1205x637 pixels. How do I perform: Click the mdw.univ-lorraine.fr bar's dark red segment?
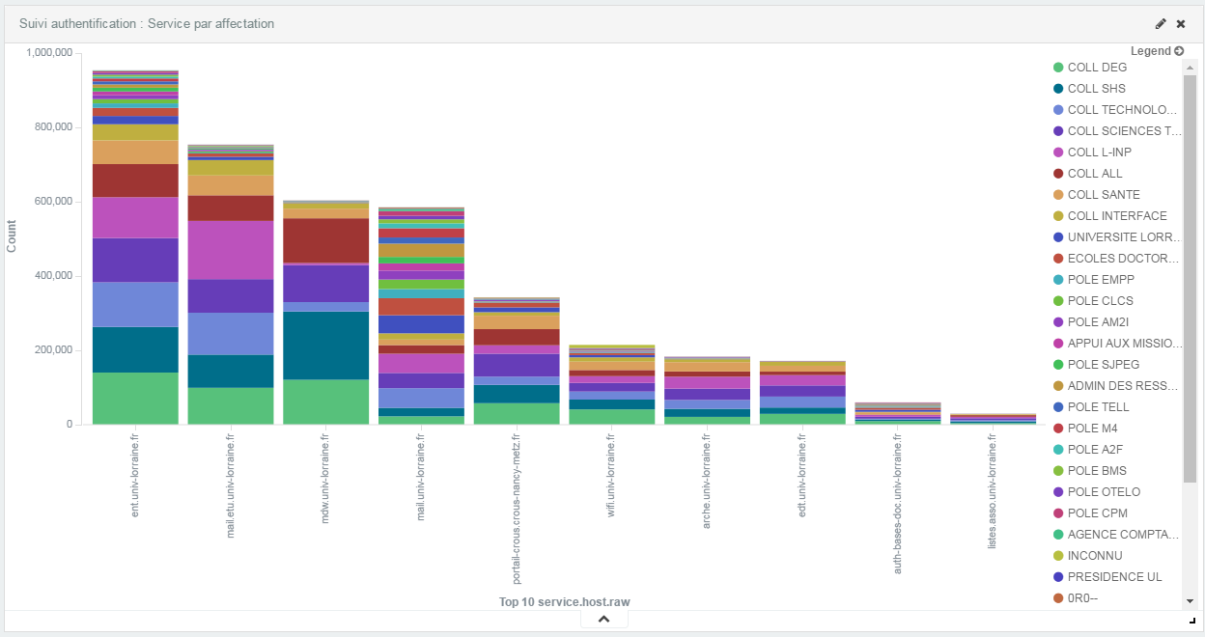click(x=325, y=240)
